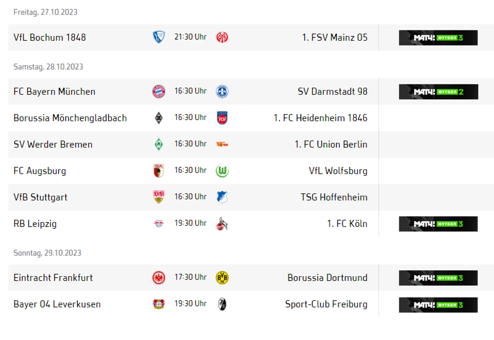494x340 pixels.
Task: Open the Bayer 04 Leverkusen team link
Action: click(x=57, y=304)
